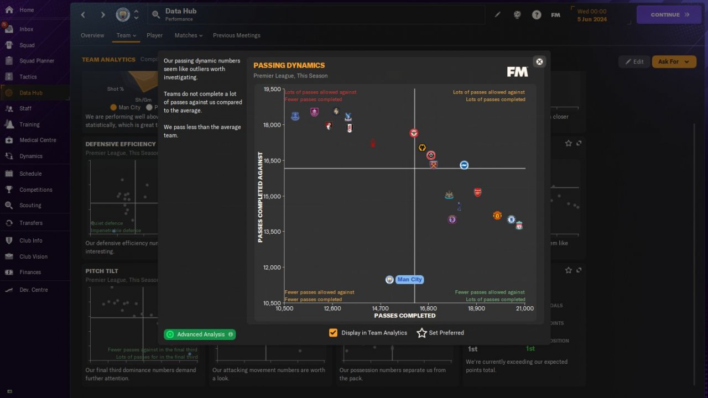Image resolution: width=708 pixels, height=398 pixels.
Task: Toggle the Set Preferred star
Action: 422,333
